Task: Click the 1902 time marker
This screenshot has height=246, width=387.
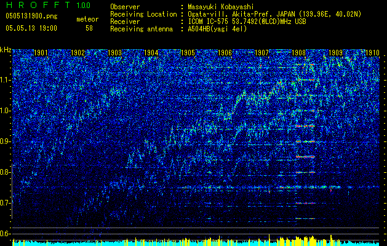Action: (78, 53)
